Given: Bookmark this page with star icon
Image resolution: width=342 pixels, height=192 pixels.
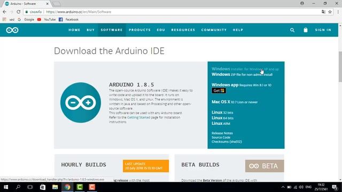Looking at the screenshot, I should coord(330,12).
